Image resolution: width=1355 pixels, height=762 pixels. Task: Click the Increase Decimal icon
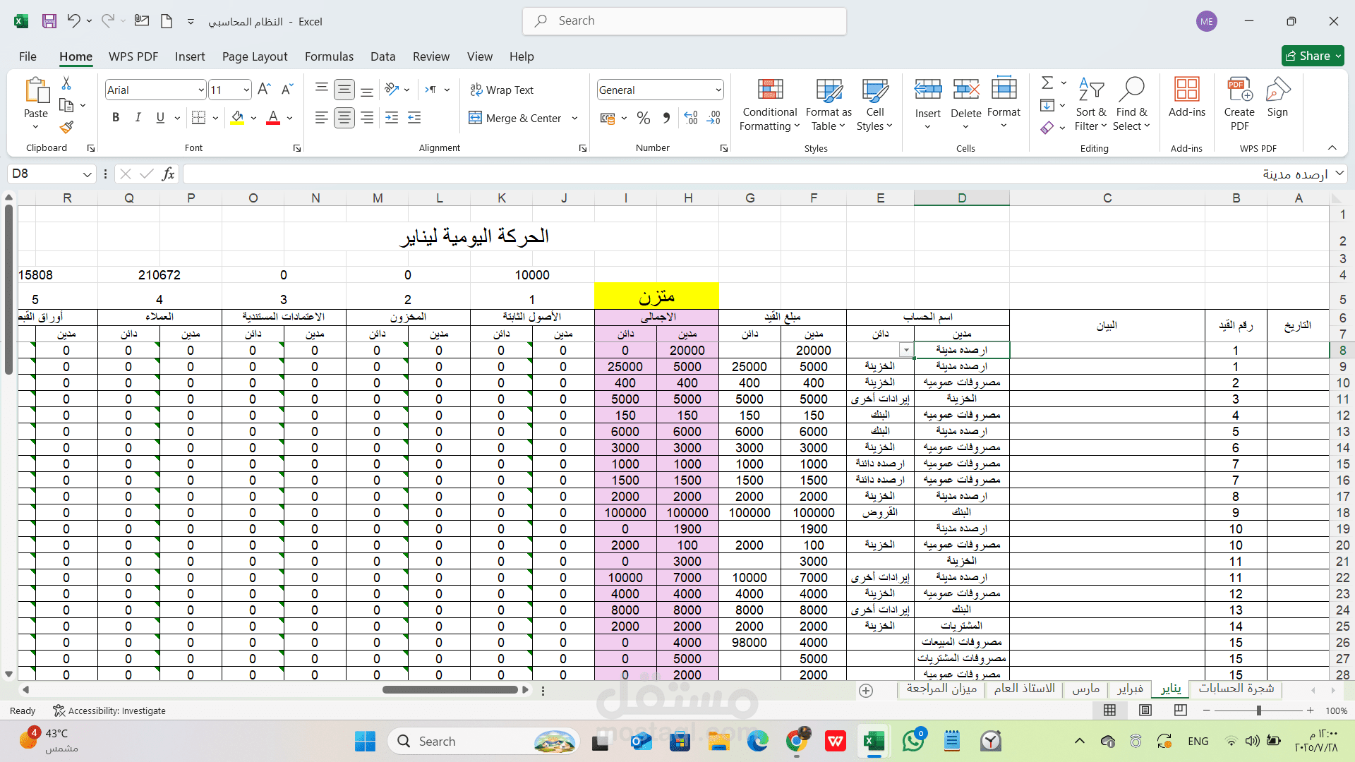pyautogui.click(x=691, y=118)
